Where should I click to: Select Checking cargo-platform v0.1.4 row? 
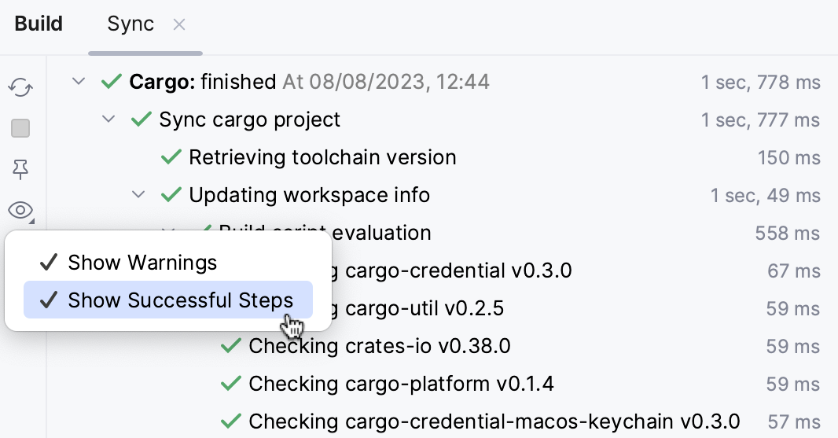coord(401,384)
